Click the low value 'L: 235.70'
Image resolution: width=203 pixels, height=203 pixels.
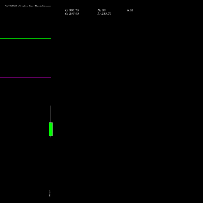[x=104, y=14]
